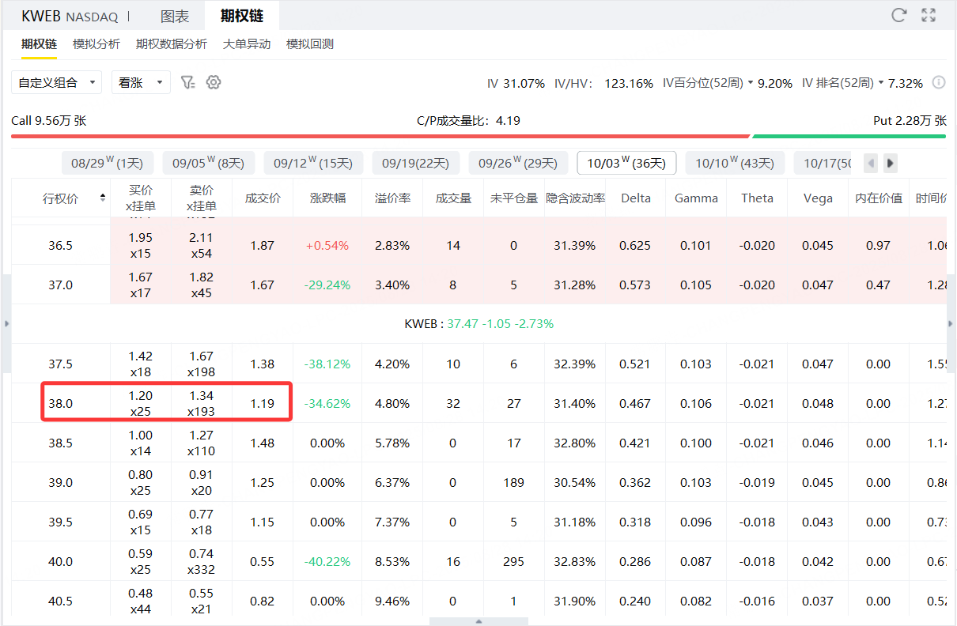Select the 40.5 strike row

tap(478, 599)
